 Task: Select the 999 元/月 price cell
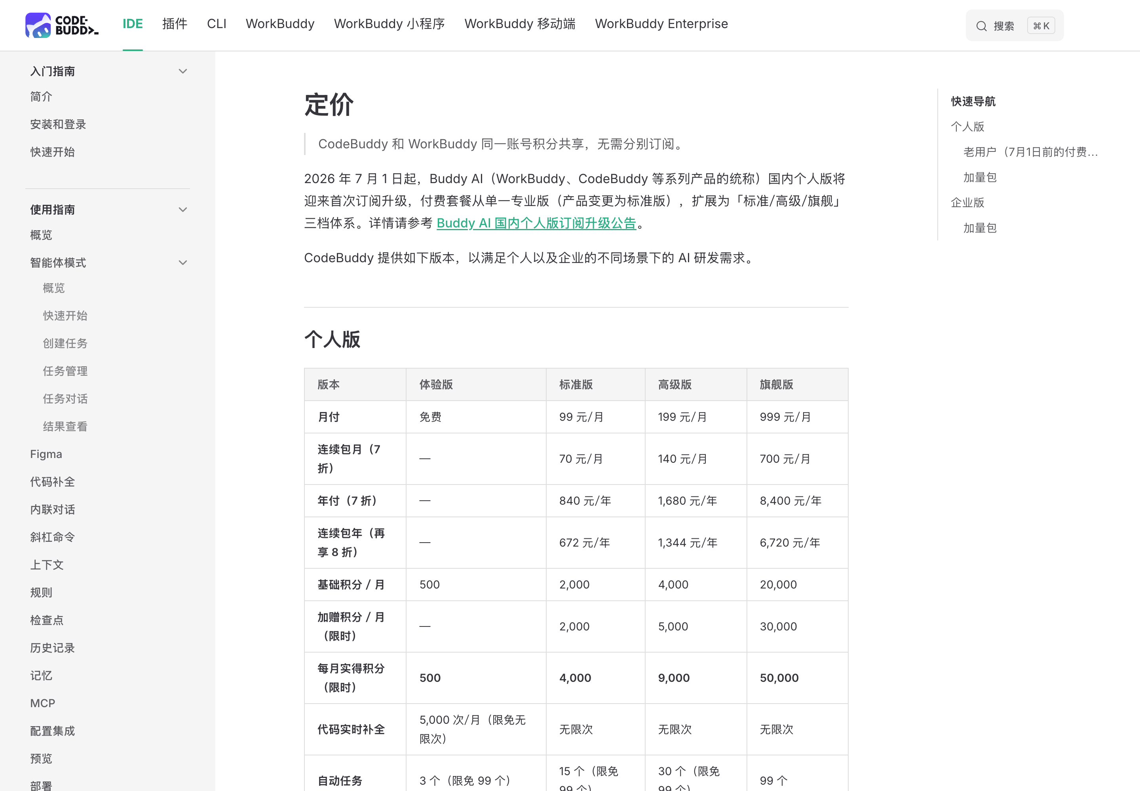coord(797,417)
